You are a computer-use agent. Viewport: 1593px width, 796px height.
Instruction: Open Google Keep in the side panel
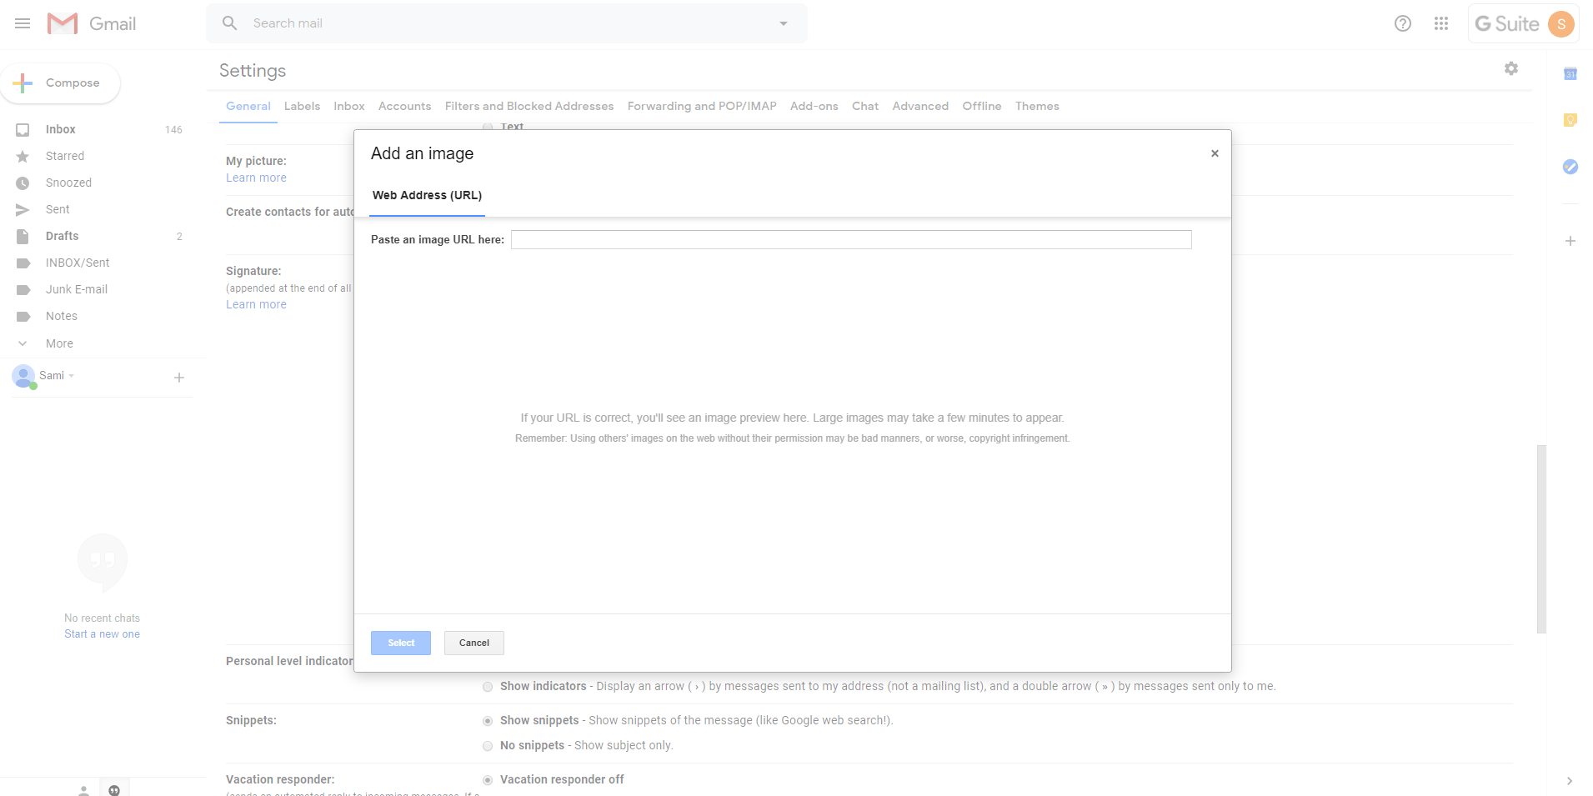pos(1570,120)
